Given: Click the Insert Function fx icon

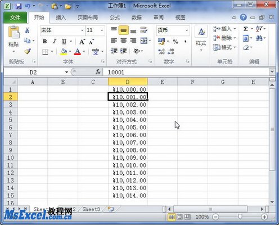Looking at the screenshot, I should pos(98,72).
